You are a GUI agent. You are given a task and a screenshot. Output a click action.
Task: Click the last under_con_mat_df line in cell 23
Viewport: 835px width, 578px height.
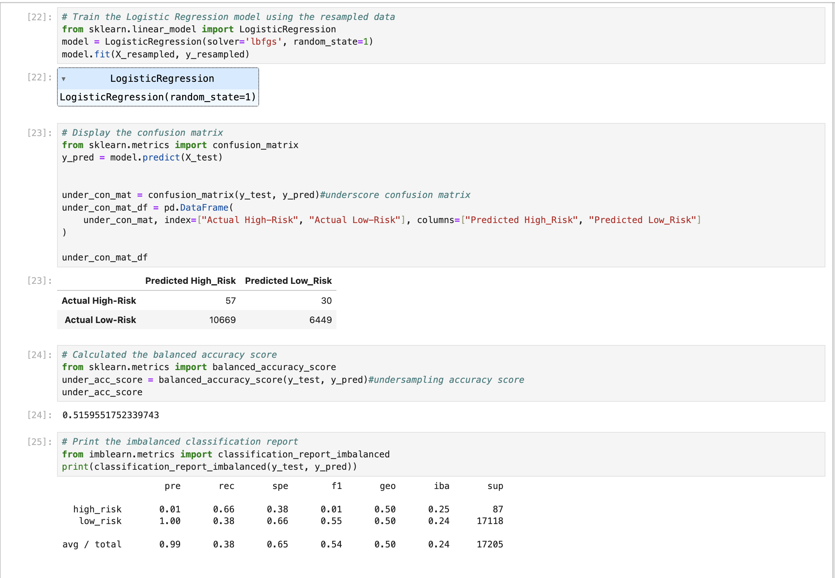coord(105,257)
